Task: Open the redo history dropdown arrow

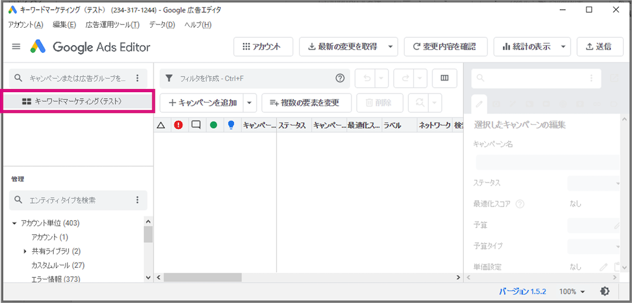Action: [420, 78]
